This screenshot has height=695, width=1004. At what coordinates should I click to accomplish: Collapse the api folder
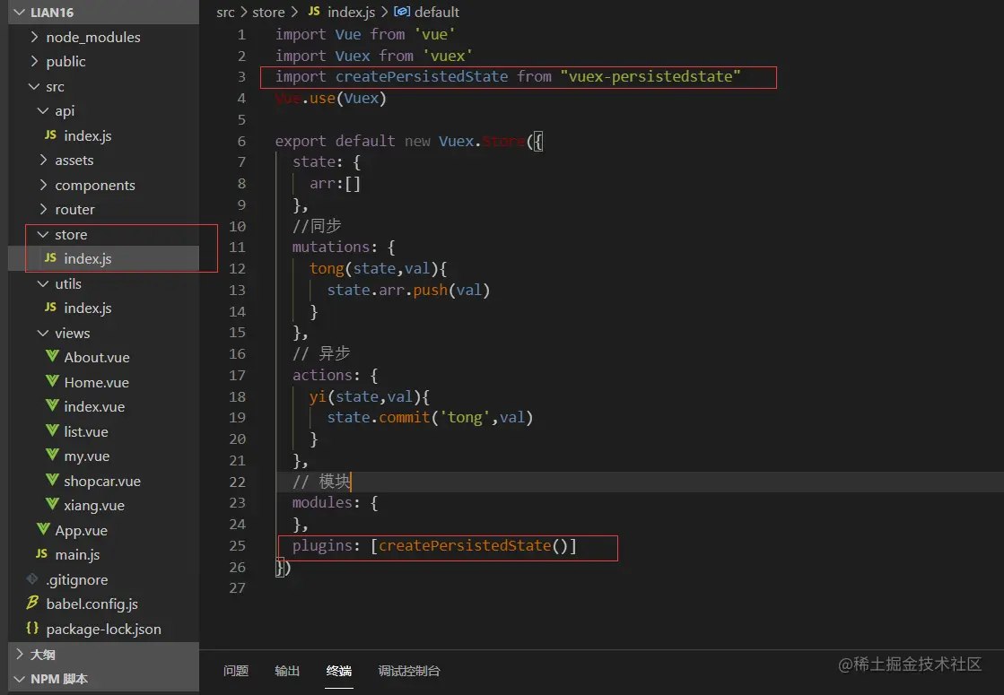43,110
